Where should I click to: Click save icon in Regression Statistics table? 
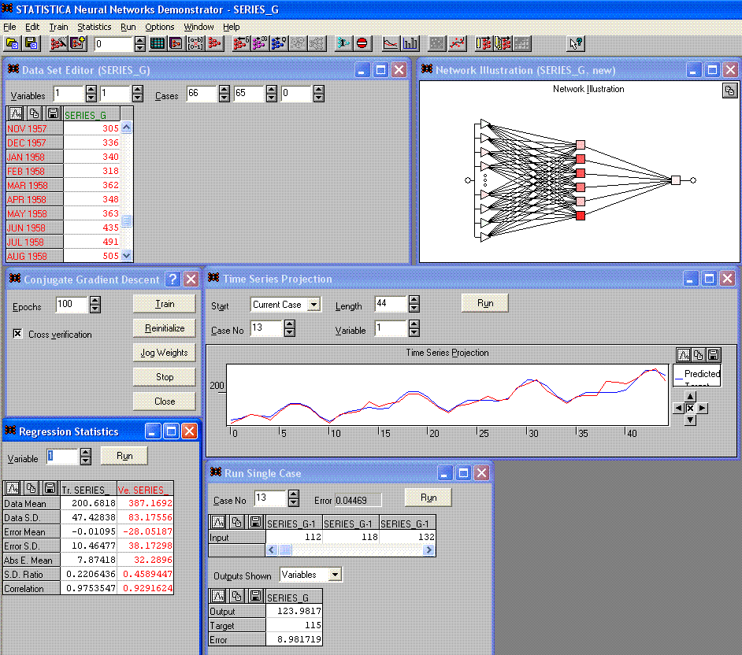click(x=50, y=487)
